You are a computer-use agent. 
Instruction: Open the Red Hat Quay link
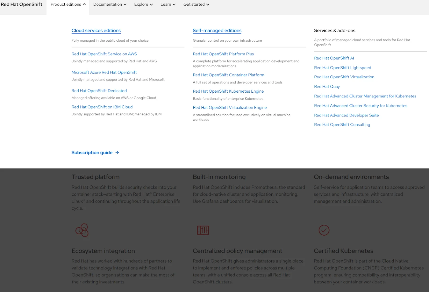(327, 87)
